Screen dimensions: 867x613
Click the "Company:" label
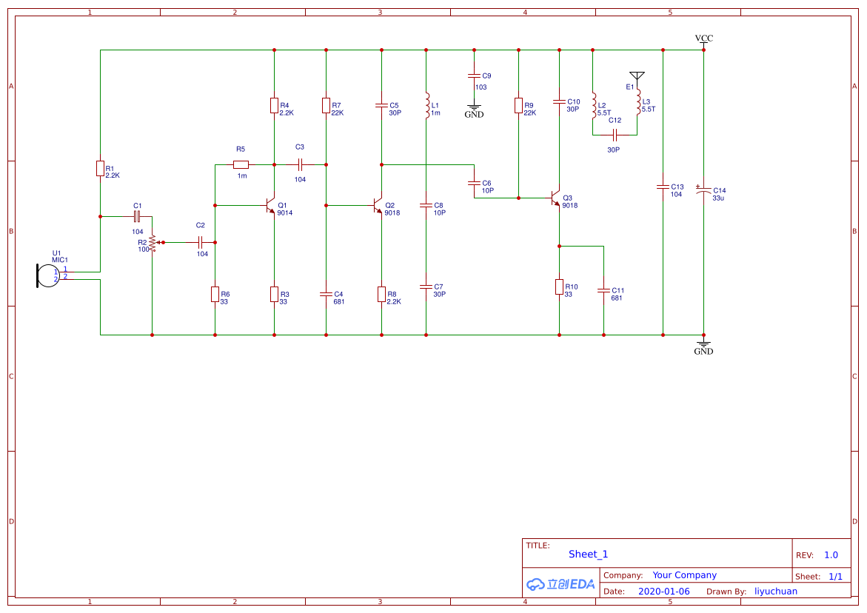(623, 575)
